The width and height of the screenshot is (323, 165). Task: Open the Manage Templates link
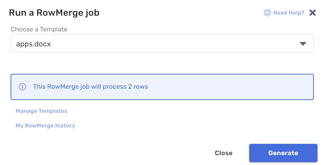tap(41, 111)
